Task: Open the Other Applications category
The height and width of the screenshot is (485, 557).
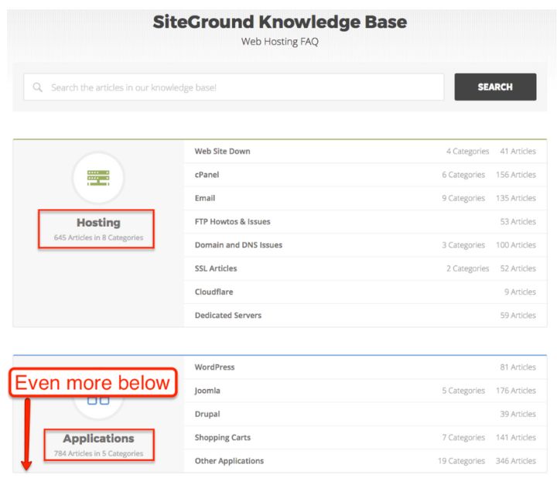Action: point(229,461)
